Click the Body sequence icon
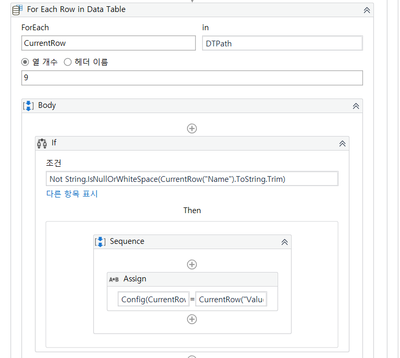400x358 pixels. (x=28, y=106)
